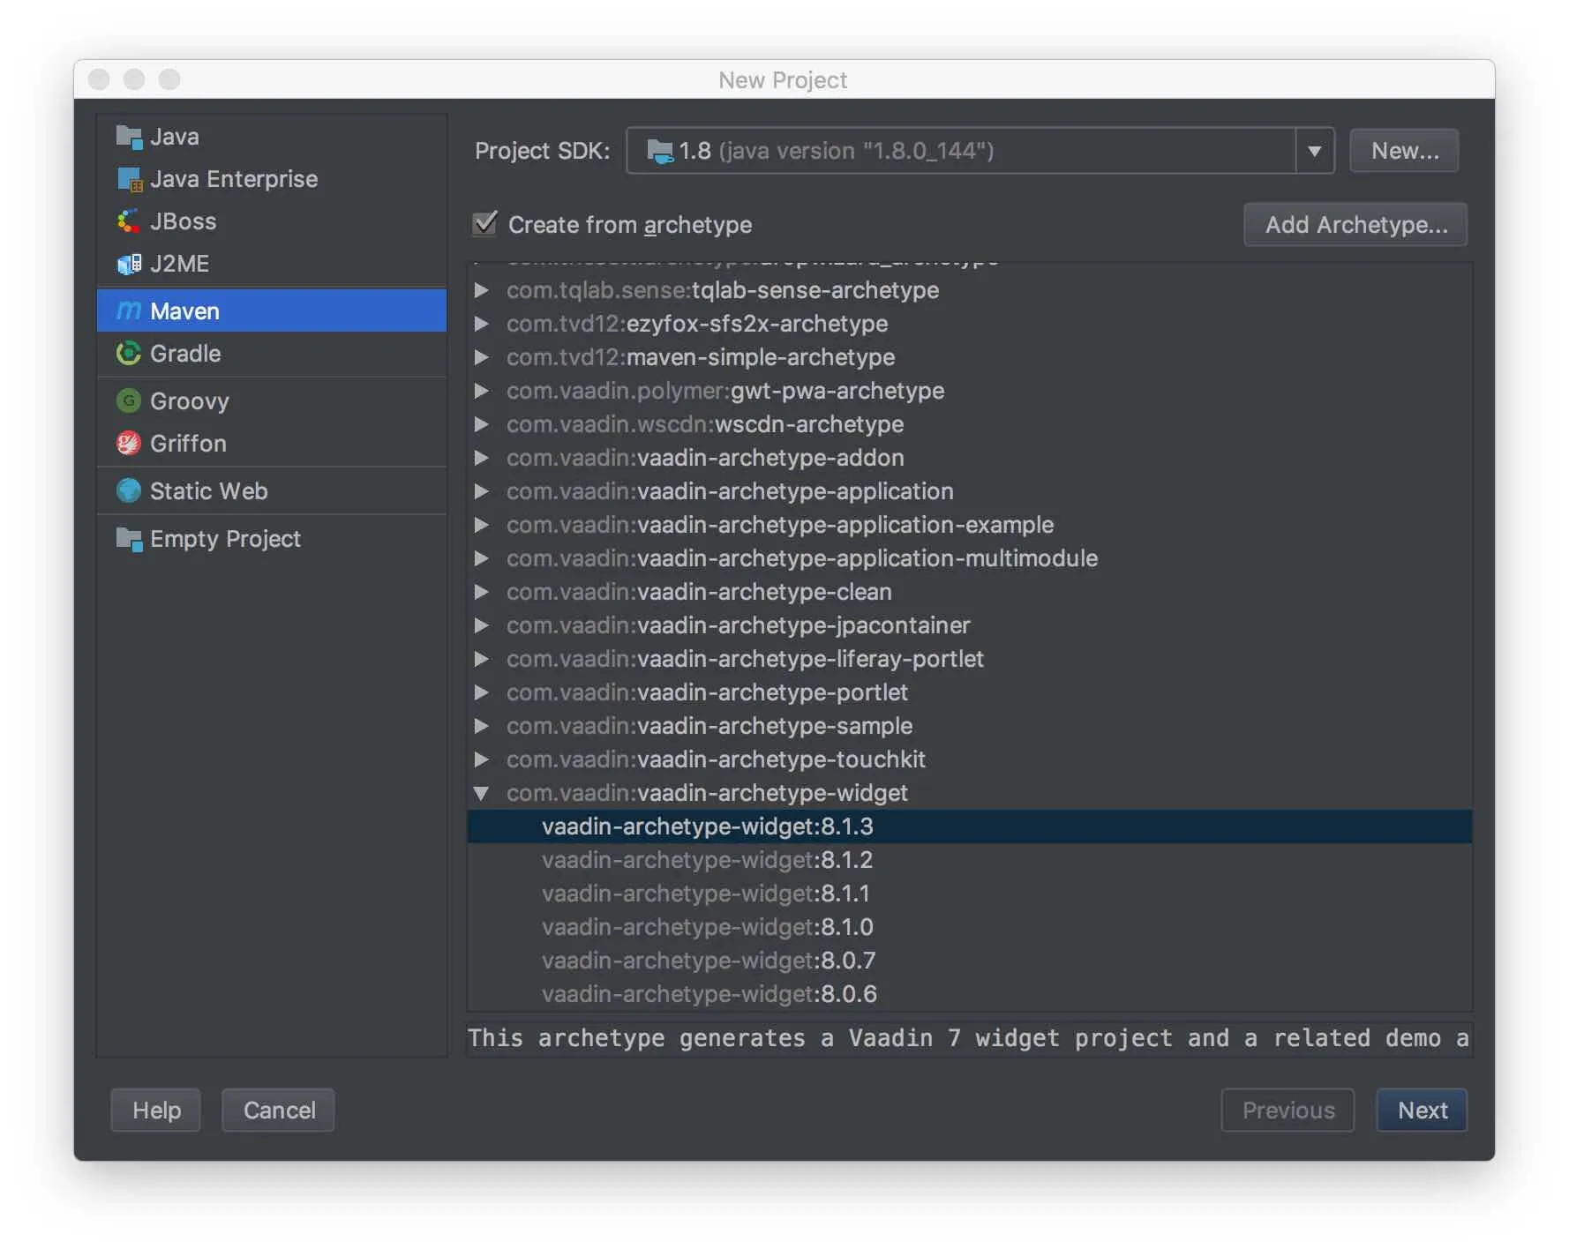Click the Static Web globe icon
The width and height of the screenshot is (1569, 1249).
(129, 491)
